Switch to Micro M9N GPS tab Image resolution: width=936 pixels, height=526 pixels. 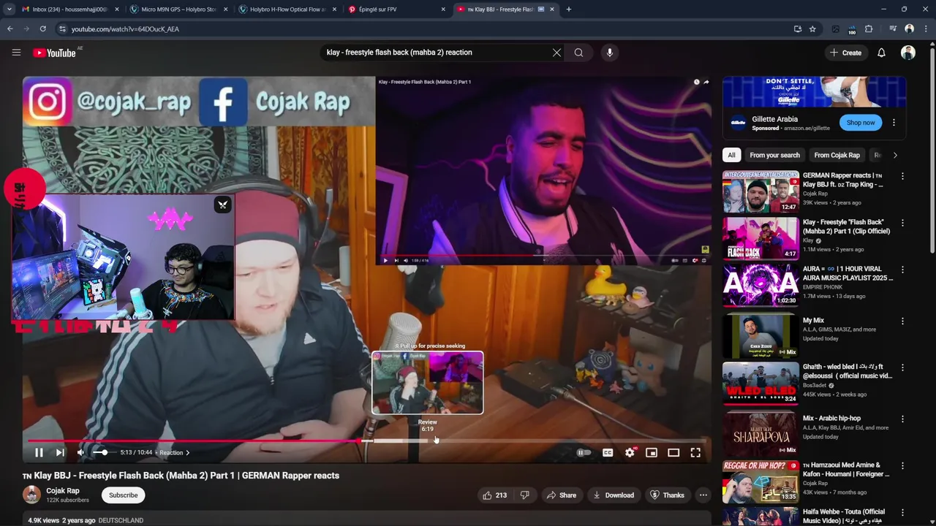click(178, 9)
